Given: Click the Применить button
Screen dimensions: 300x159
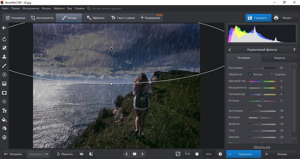Looking at the screenshot, I should coord(244,154).
